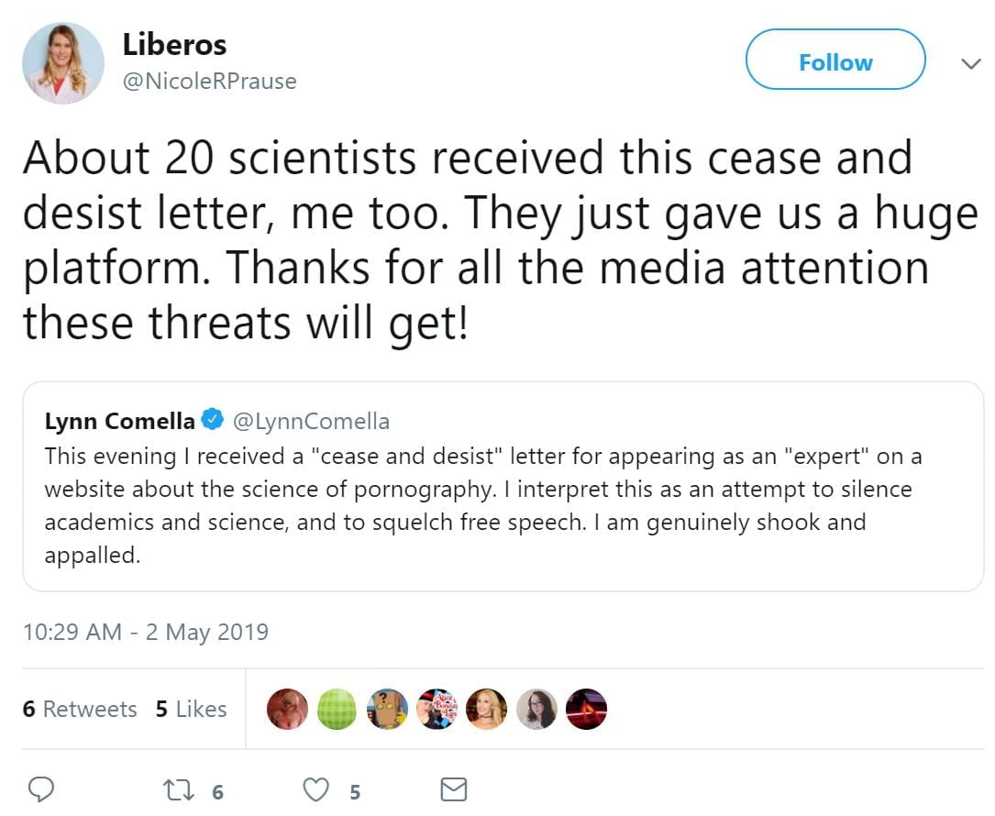The width and height of the screenshot is (995, 816).
Task: Select the dark-haired woman with glasses avatar
Action: (536, 710)
